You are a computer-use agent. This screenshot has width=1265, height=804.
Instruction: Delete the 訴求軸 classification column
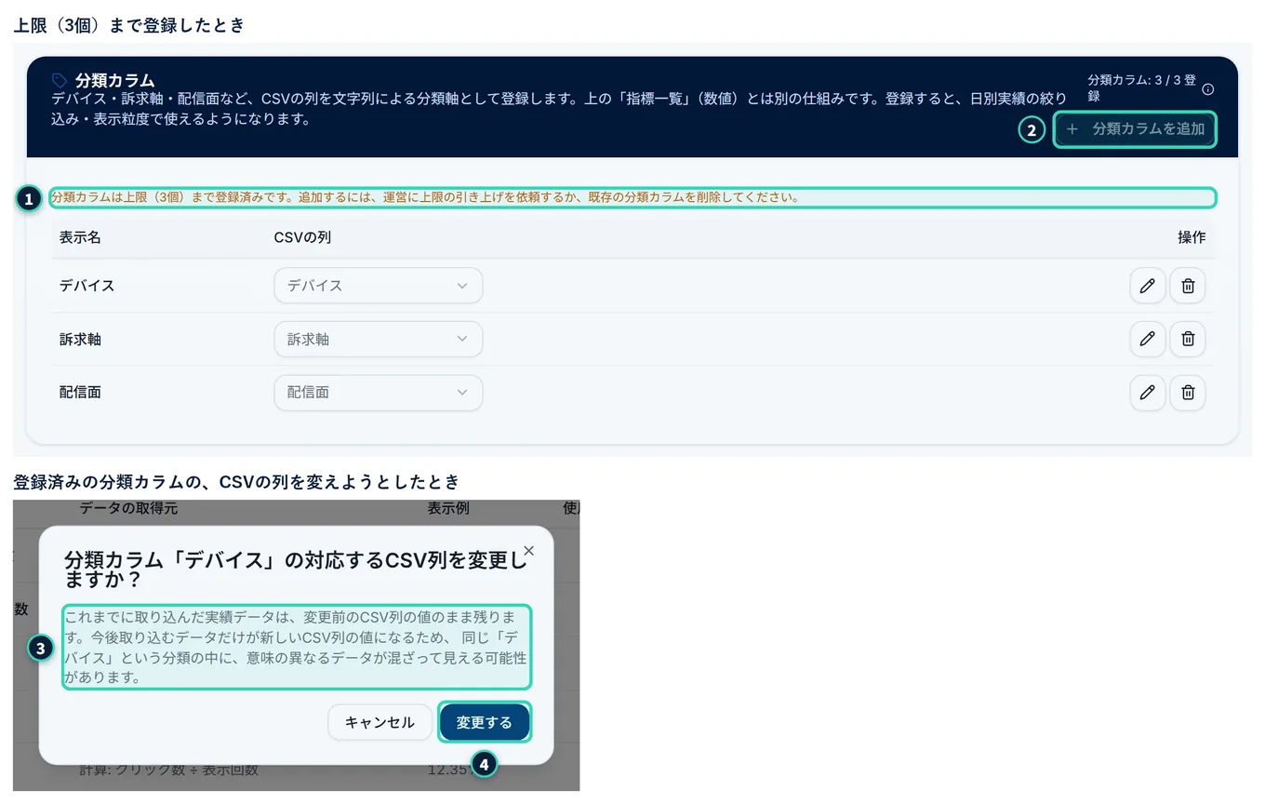pyautogui.click(x=1188, y=340)
